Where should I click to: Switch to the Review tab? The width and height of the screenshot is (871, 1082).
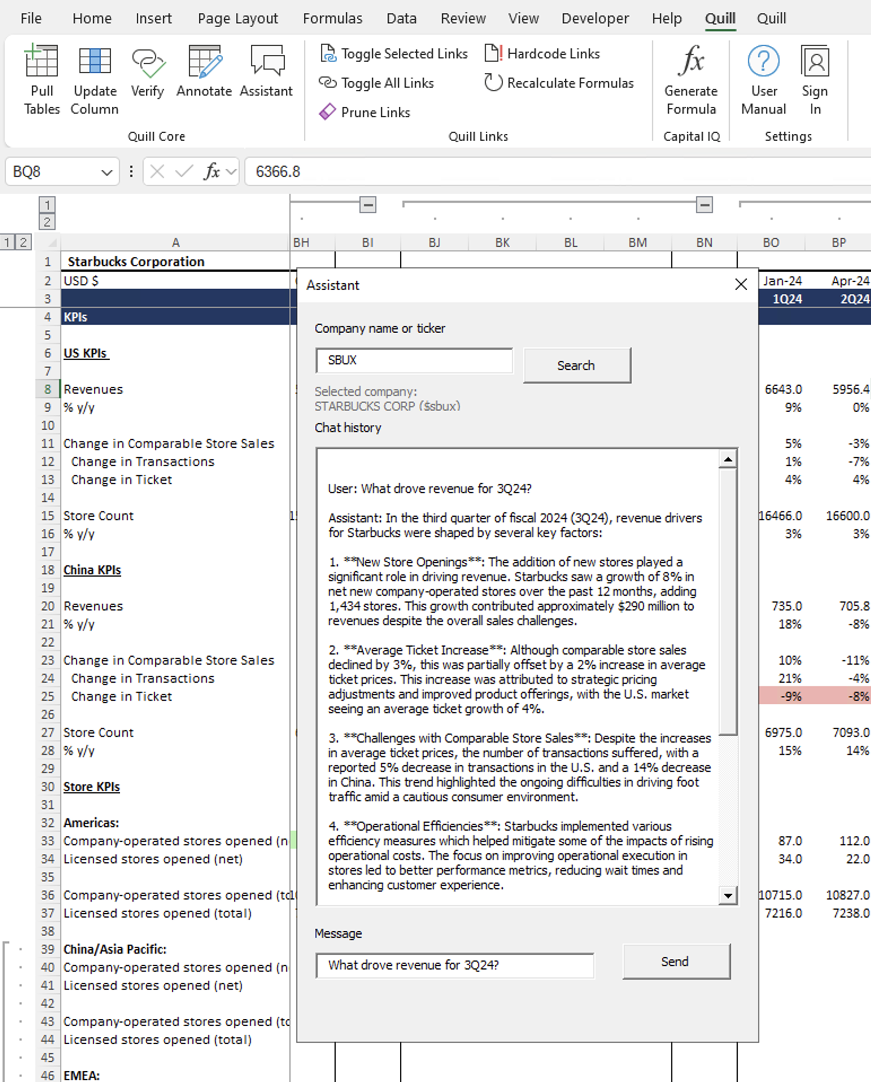click(x=463, y=19)
